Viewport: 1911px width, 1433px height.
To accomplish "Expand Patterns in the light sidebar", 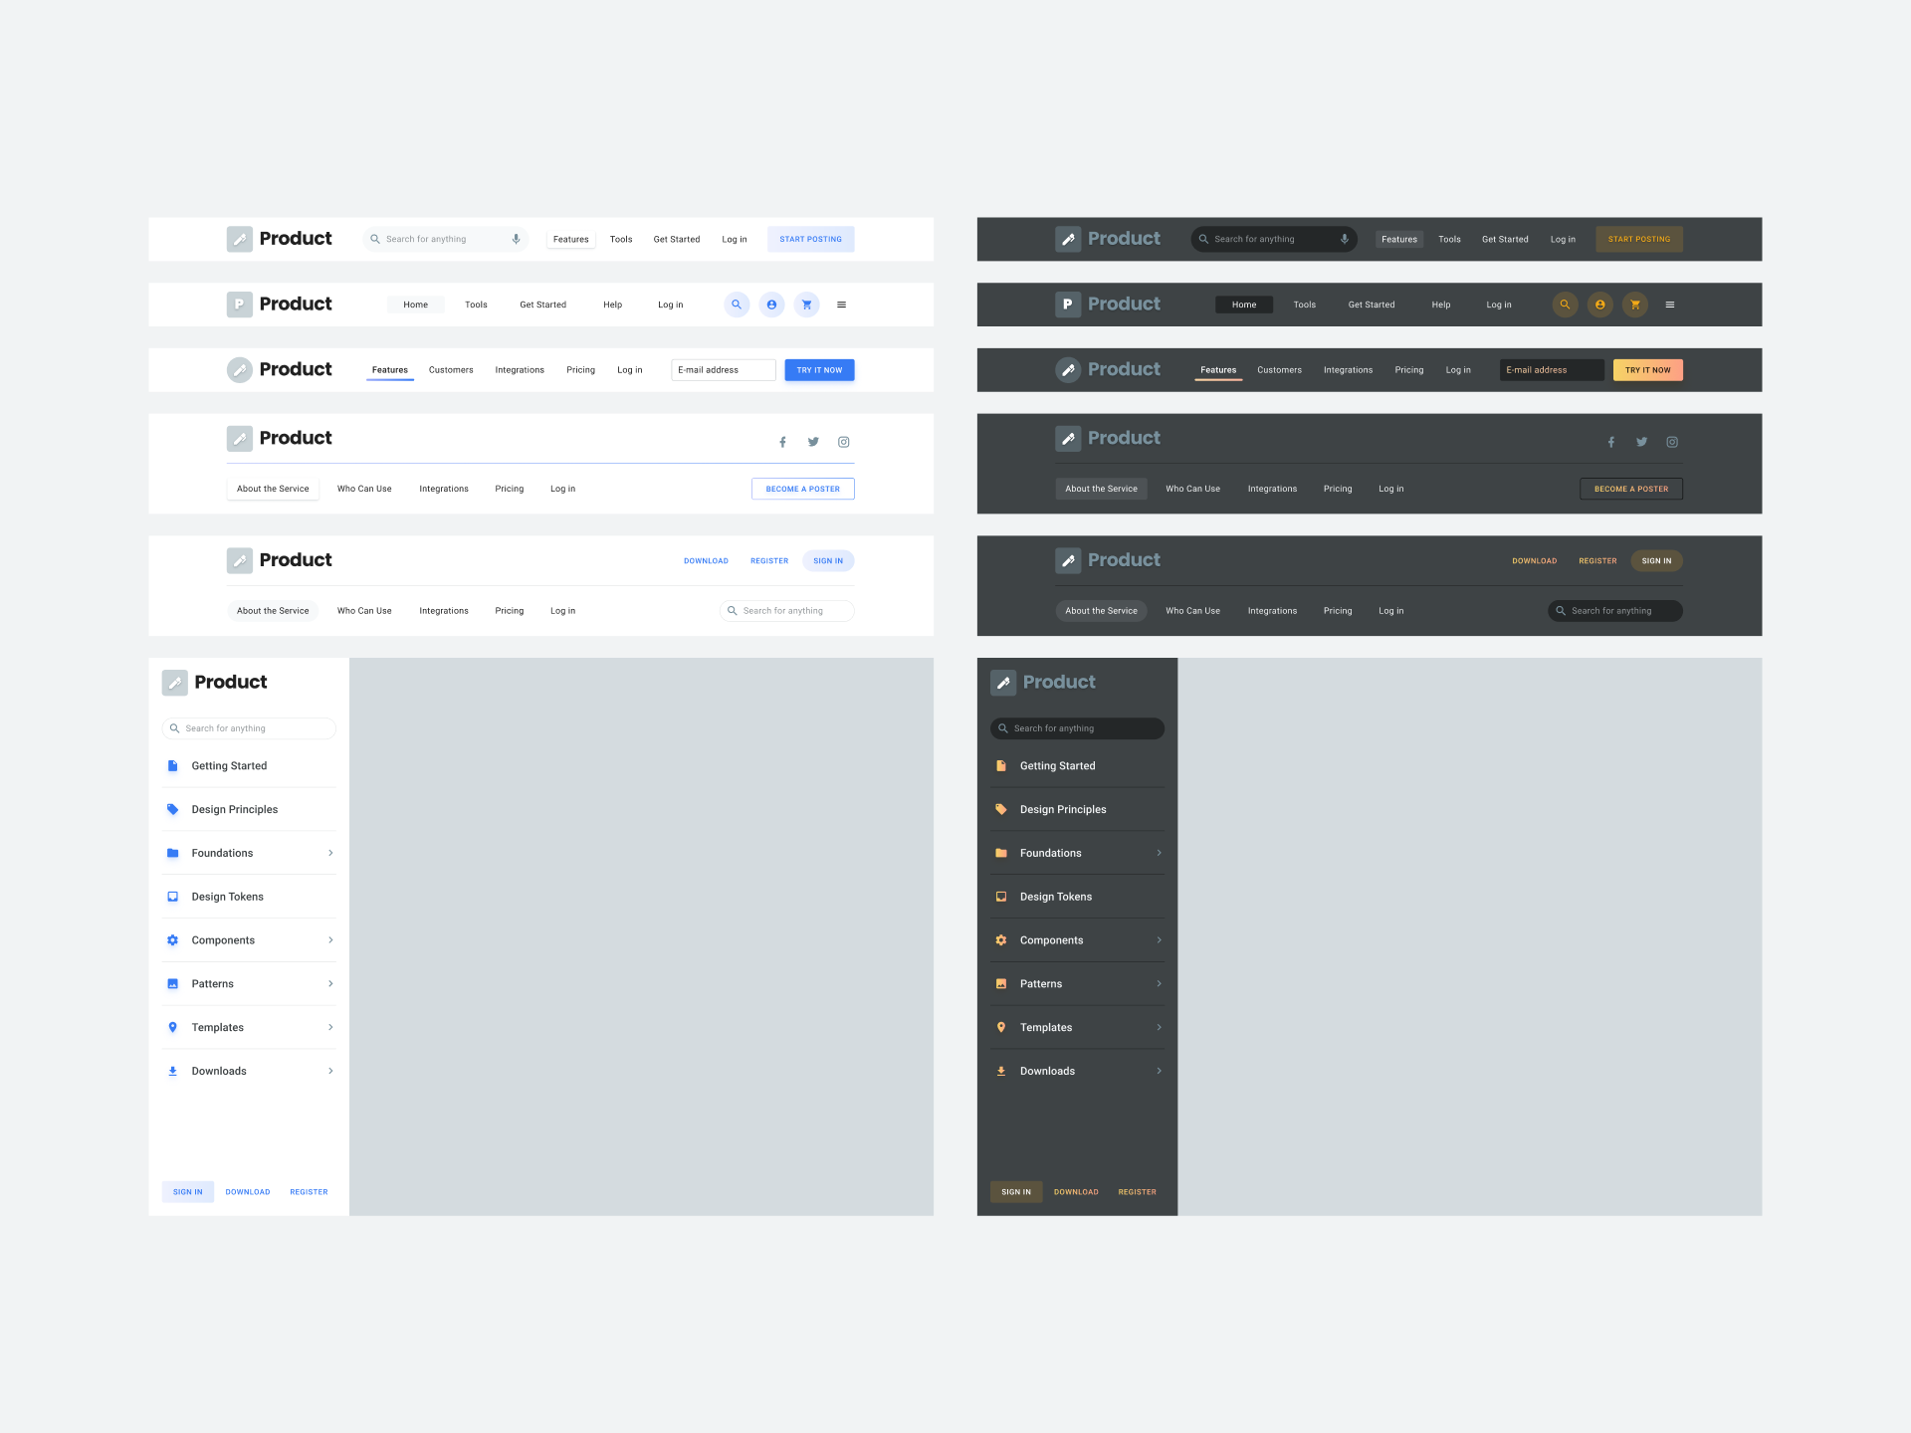I will point(330,984).
